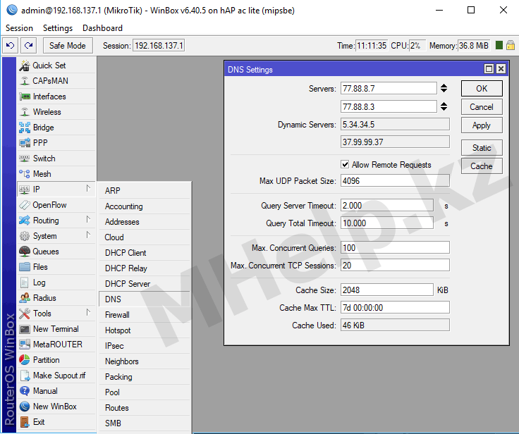Select Cloud in the IP submenu
519x434 pixels.
(145, 237)
